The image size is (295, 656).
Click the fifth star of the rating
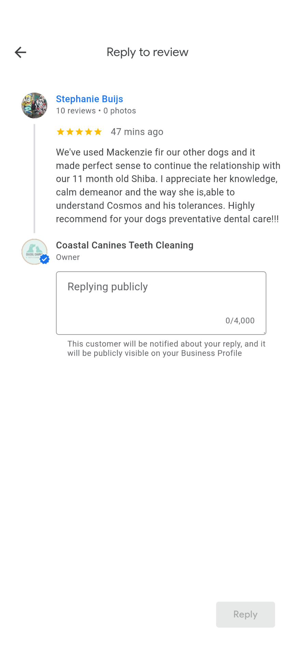coord(98,132)
